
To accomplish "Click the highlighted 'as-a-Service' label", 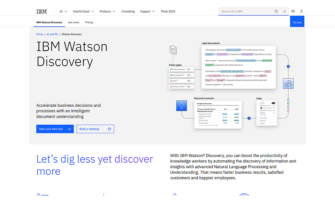I will [x=215, y=76].
